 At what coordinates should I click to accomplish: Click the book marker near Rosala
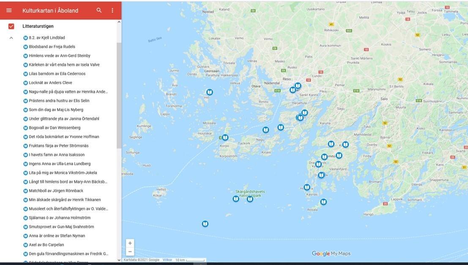[323, 202]
